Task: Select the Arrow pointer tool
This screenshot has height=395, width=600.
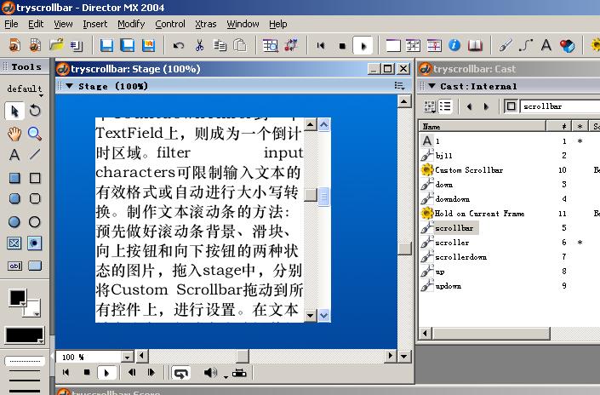Action: point(14,111)
